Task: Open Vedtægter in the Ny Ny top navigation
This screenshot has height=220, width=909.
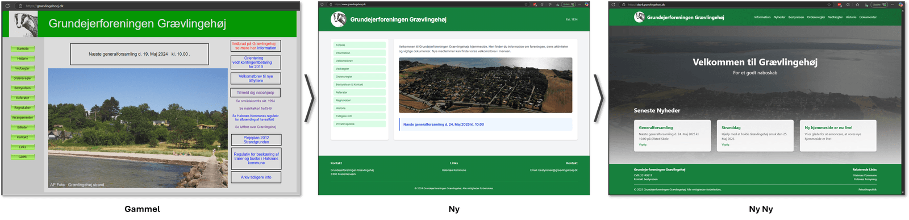Action: click(835, 17)
